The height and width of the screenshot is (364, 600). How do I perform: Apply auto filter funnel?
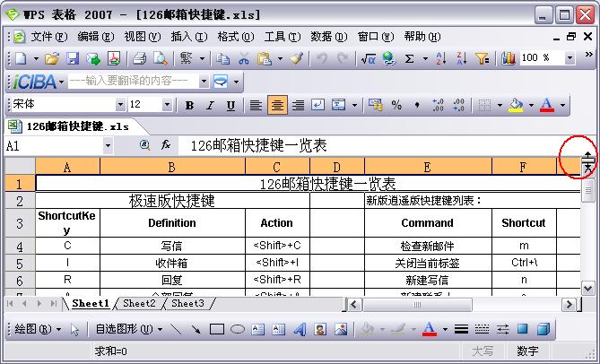click(483, 58)
